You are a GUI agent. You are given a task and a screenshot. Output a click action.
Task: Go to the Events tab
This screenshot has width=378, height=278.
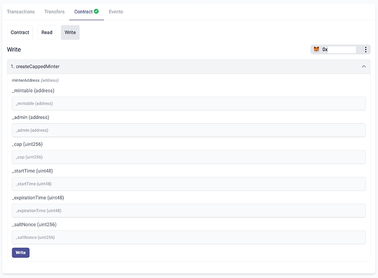pos(116,12)
